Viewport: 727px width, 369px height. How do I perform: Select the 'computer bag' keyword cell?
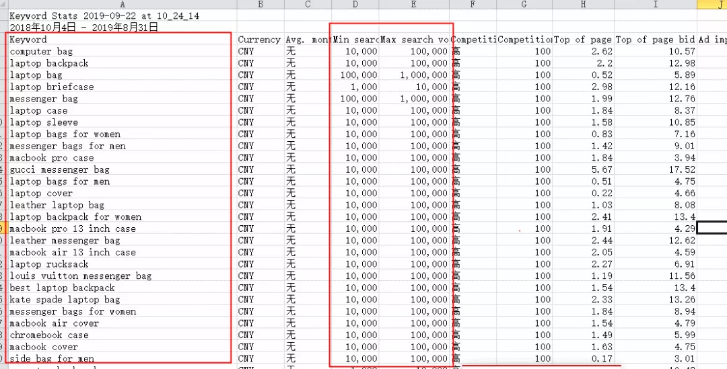coord(123,51)
